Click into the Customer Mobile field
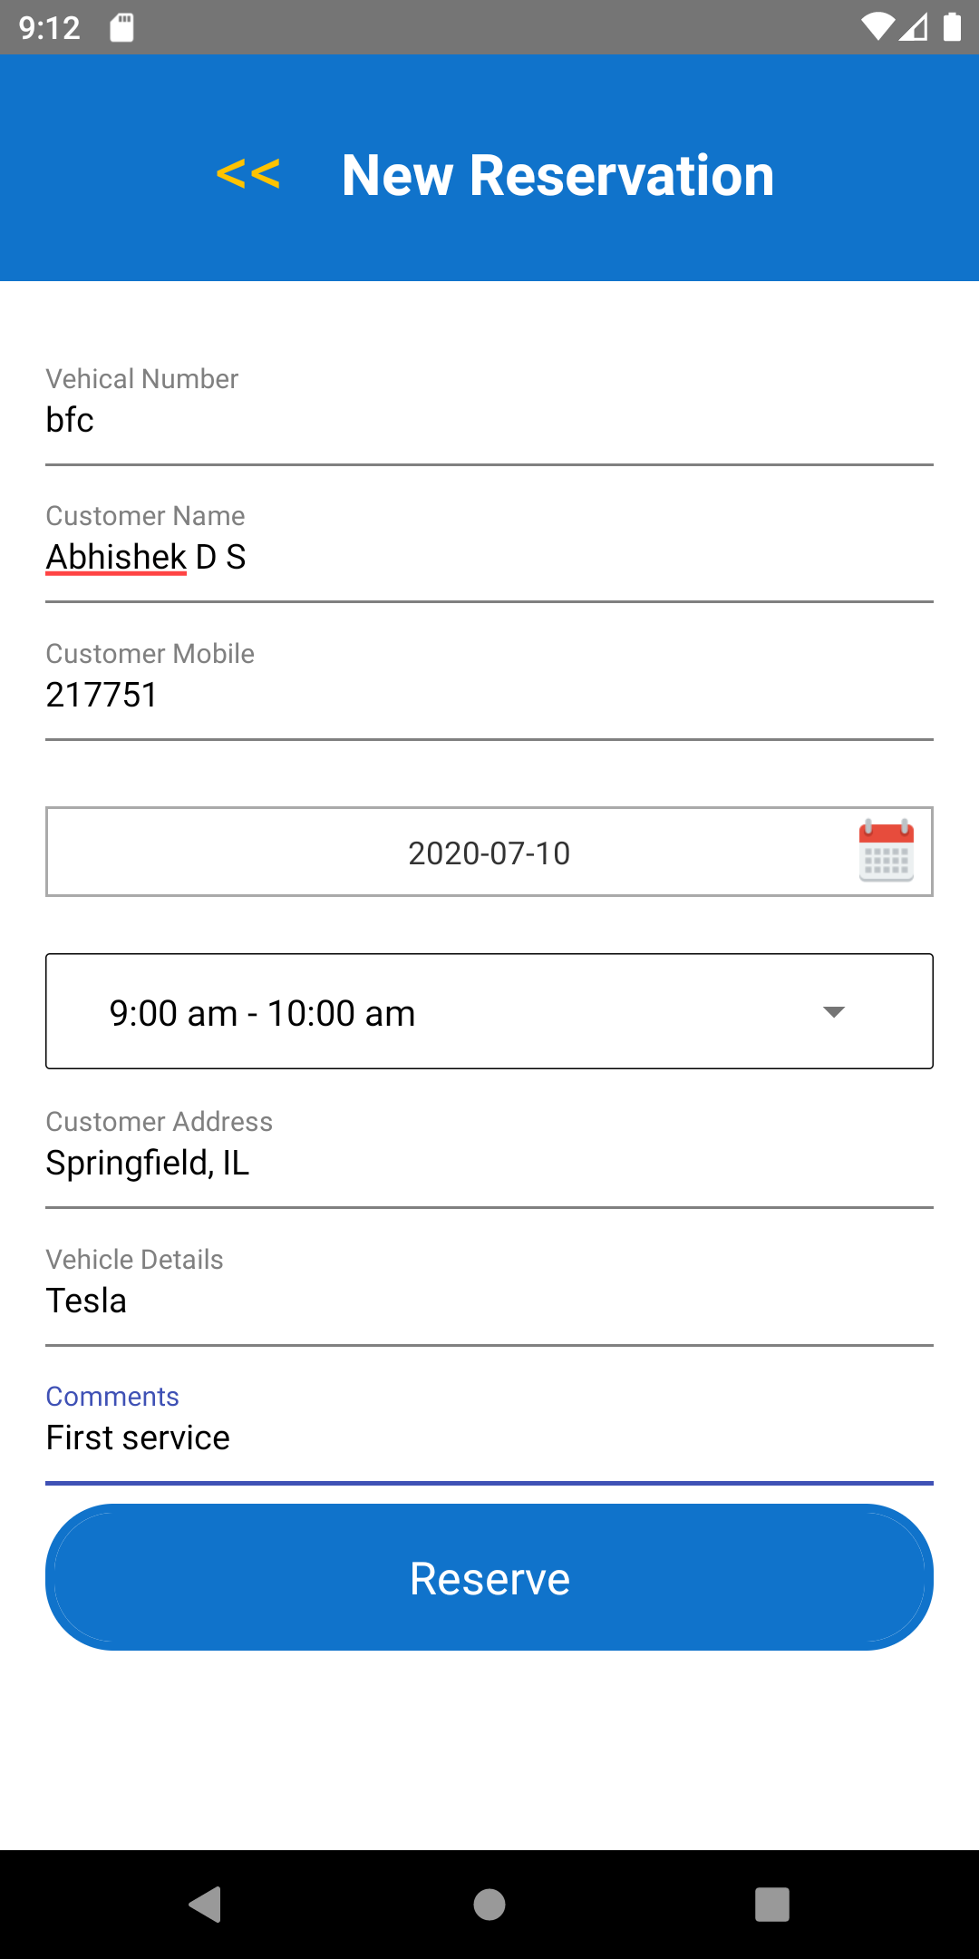The height and width of the screenshot is (1959, 979). coord(489,696)
